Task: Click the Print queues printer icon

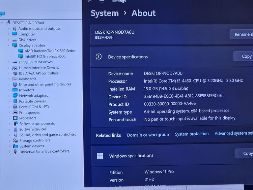Action: pyautogui.click(x=15, y=112)
